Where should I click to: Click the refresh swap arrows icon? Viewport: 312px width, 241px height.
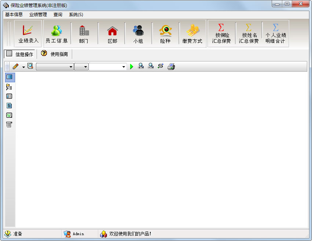coord(161,66)
